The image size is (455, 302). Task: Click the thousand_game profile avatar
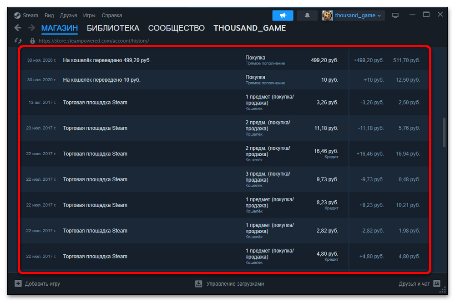(x=327, y=15)
